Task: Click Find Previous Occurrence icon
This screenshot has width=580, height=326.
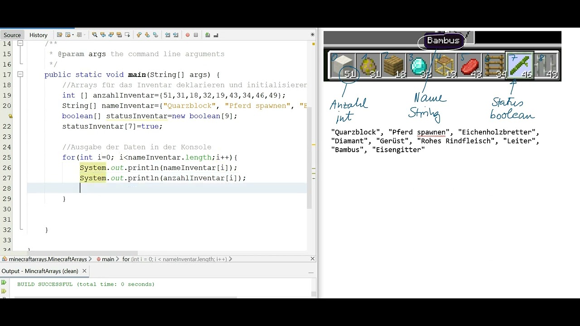Action: click(103, 35)
